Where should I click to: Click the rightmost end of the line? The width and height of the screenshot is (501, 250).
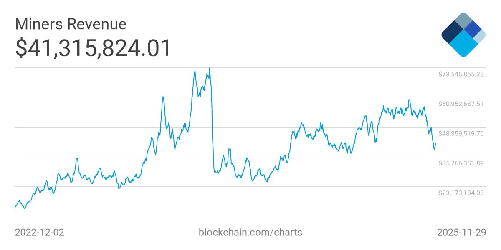click(436, 144)
